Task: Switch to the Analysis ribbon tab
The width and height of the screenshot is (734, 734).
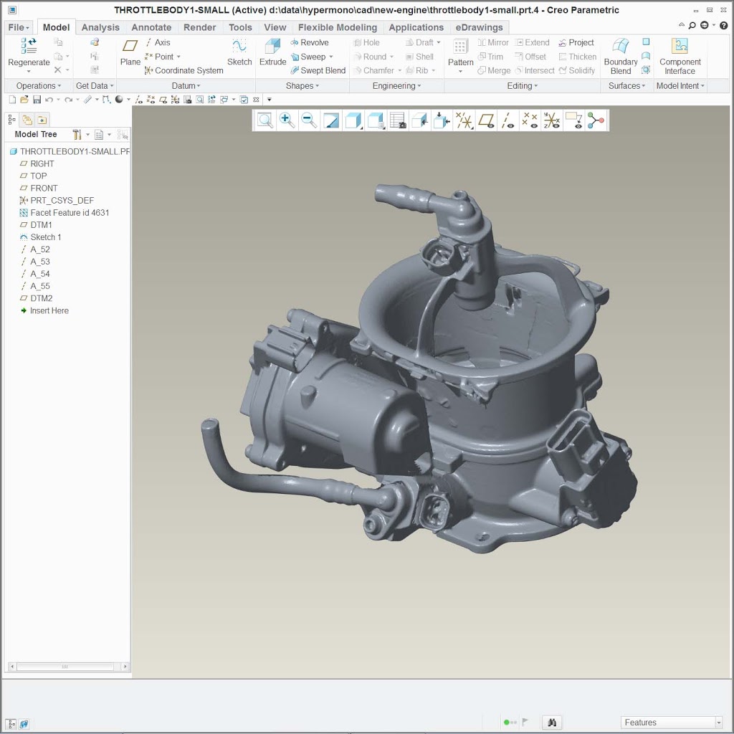Action: click(100, 27)
